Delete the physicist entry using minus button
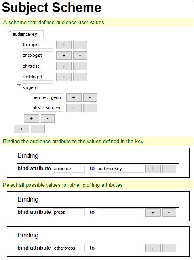The image size is (194, 260). click(80, 66)
